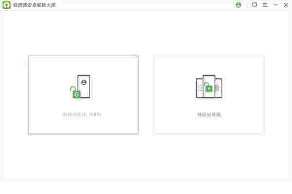Select the Google lock removal card

pos(83,95)
